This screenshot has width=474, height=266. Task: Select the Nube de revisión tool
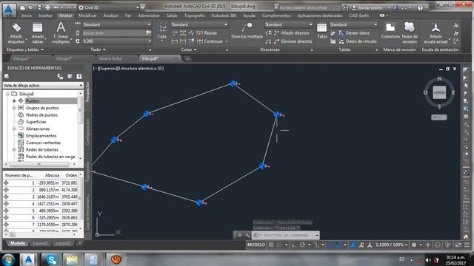point(410,27)
